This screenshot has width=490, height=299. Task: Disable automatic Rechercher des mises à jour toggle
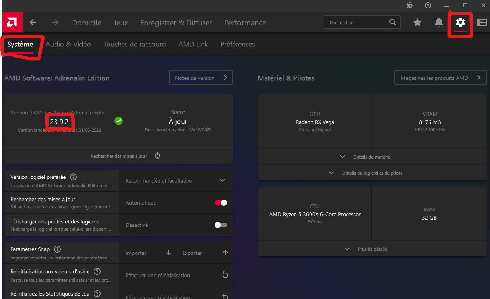221,203
